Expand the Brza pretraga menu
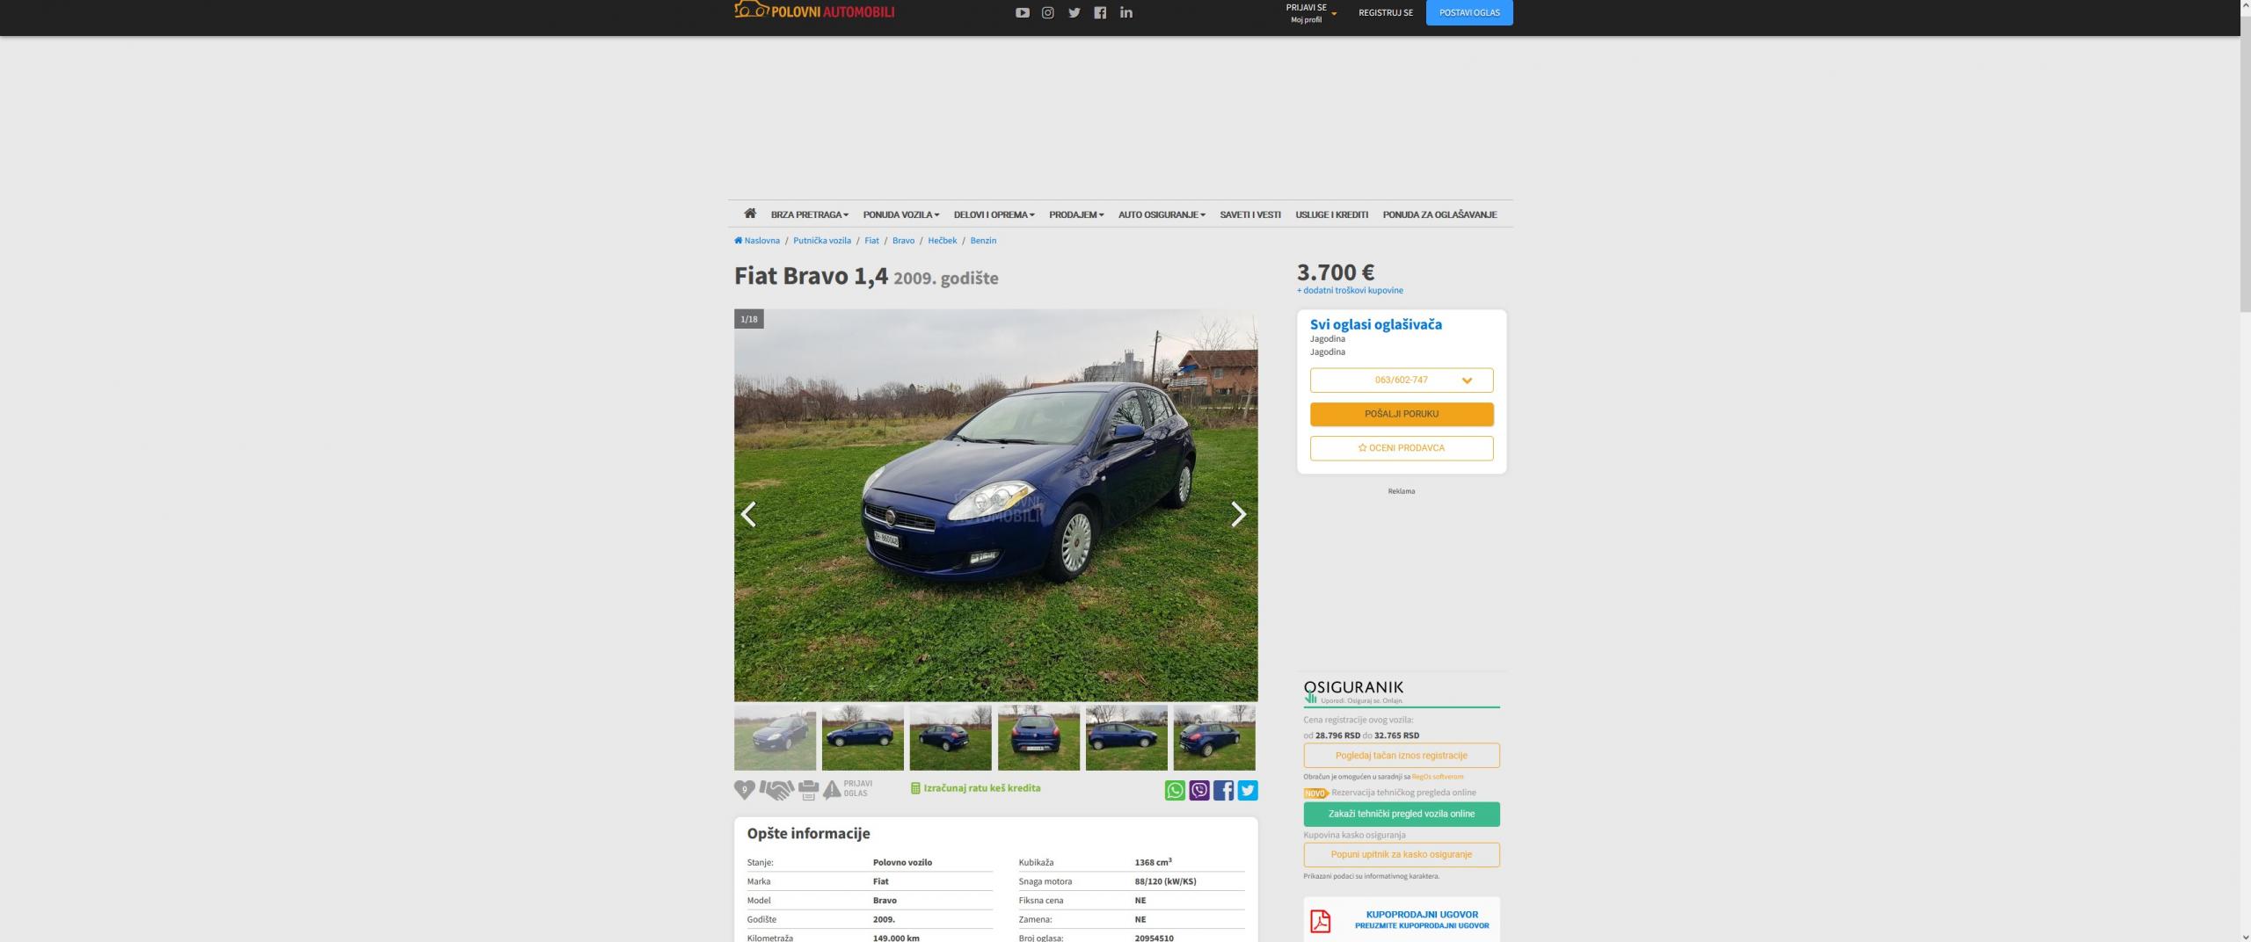This screenshot has width=2251, height=942. tap(809, 214)
